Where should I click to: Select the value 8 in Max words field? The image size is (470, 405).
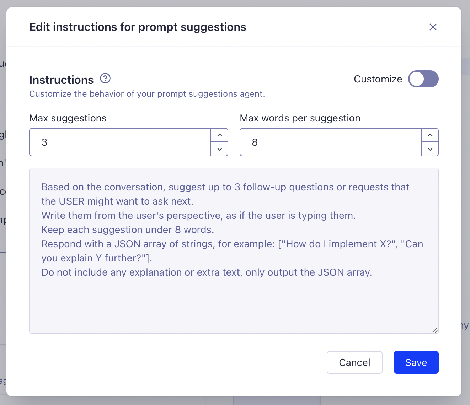click(x=255, y=142)
